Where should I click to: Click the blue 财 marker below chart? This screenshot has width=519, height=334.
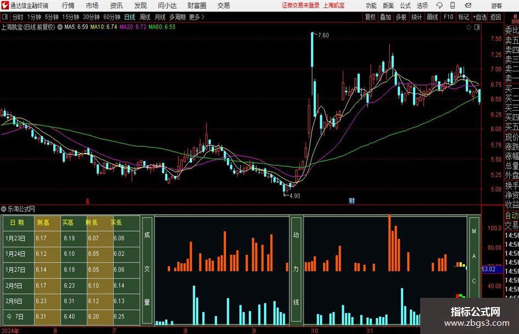tap(352, 201)
